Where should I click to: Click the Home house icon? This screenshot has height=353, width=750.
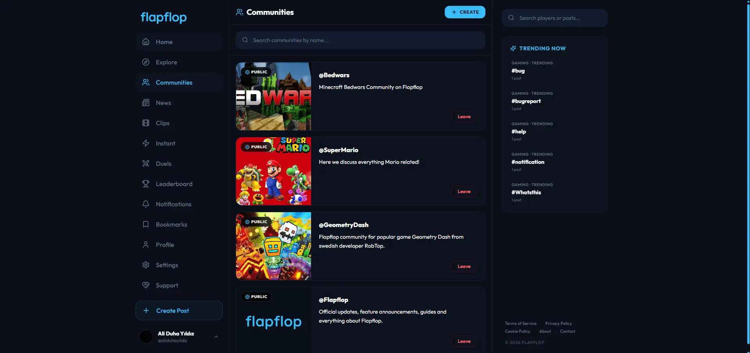click(x=146, y=42)
